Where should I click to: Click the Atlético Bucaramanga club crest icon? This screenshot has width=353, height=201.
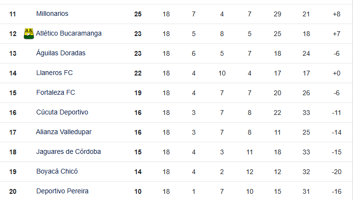(28, 34)
